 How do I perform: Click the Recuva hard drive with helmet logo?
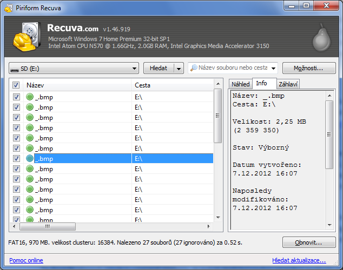tap(27, 37)
